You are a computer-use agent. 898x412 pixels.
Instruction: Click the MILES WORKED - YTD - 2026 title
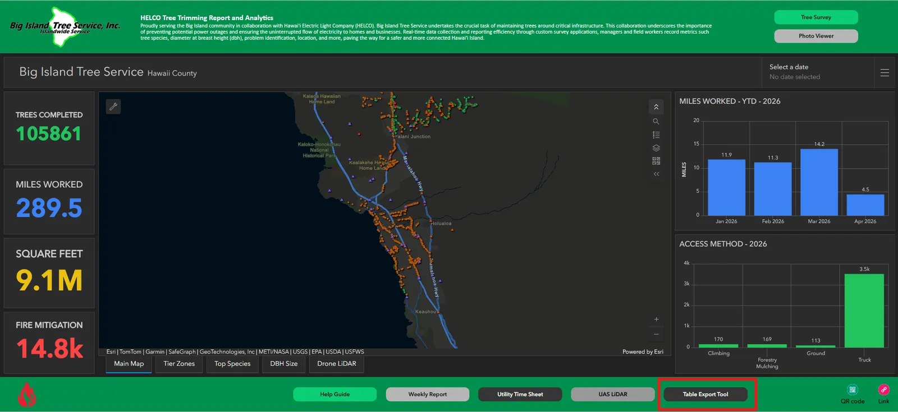tap(730, 101)
